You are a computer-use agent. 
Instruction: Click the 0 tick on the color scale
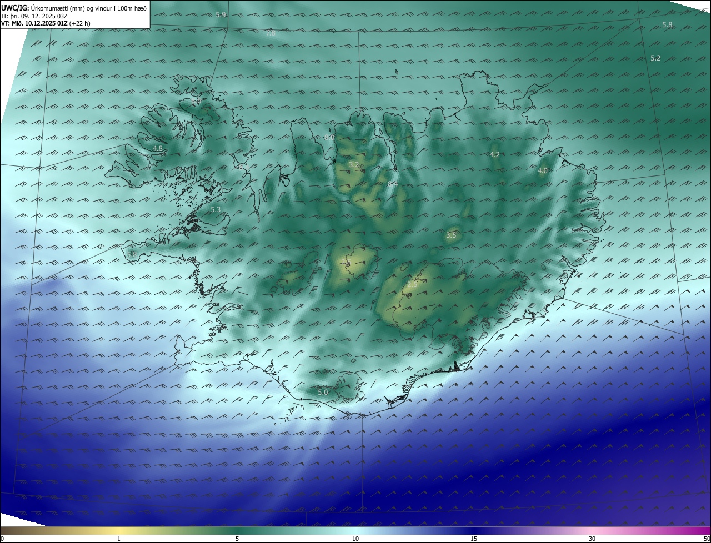click(2, 539)
